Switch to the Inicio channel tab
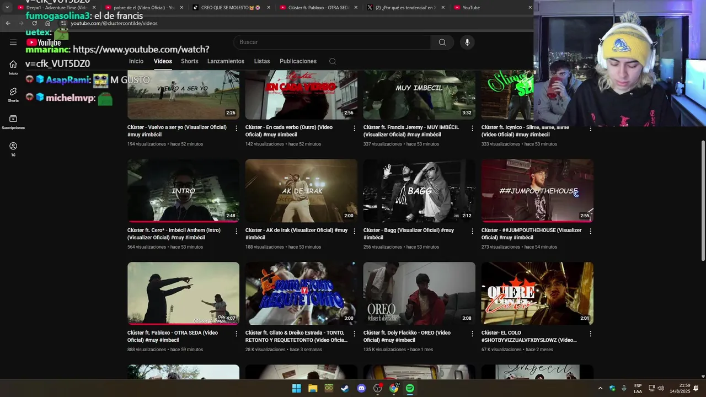Image resolution: width=706 pixels, height=397 pixels. point(136,61)
